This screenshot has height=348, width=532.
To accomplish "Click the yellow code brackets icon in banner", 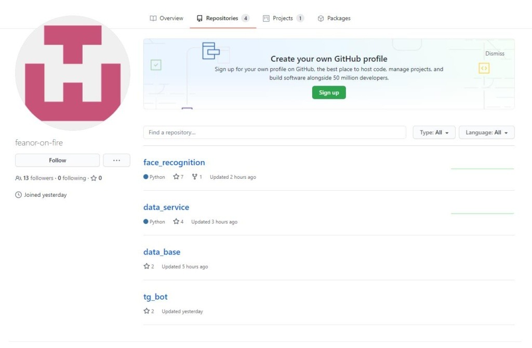I will point(484,68).
